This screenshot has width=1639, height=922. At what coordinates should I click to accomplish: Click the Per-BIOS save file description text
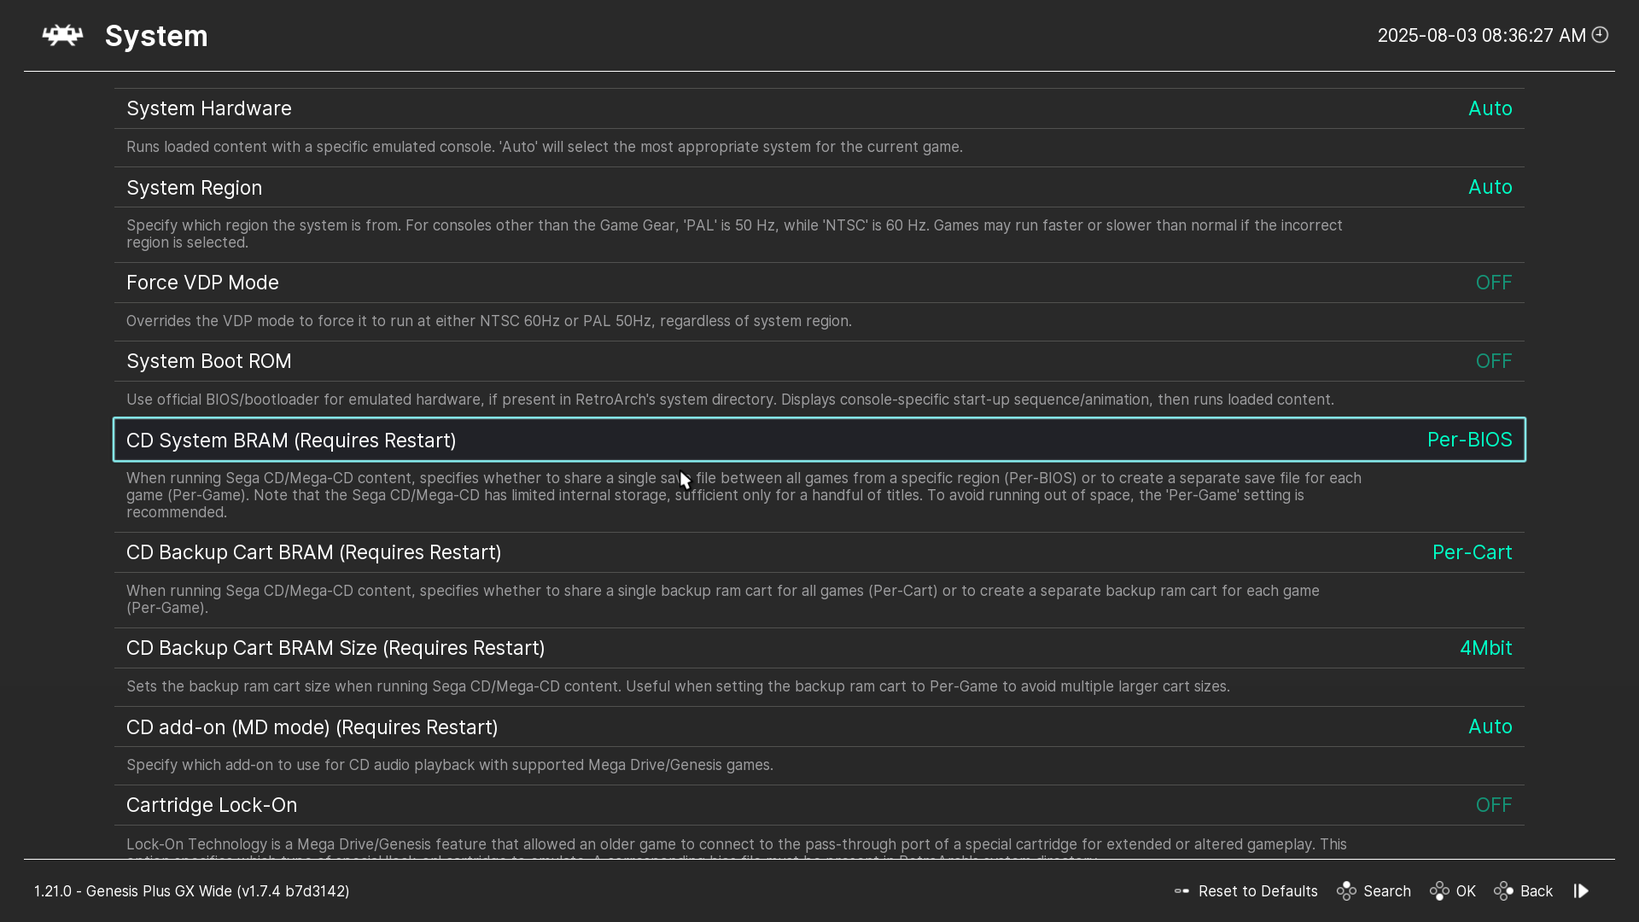744,495
